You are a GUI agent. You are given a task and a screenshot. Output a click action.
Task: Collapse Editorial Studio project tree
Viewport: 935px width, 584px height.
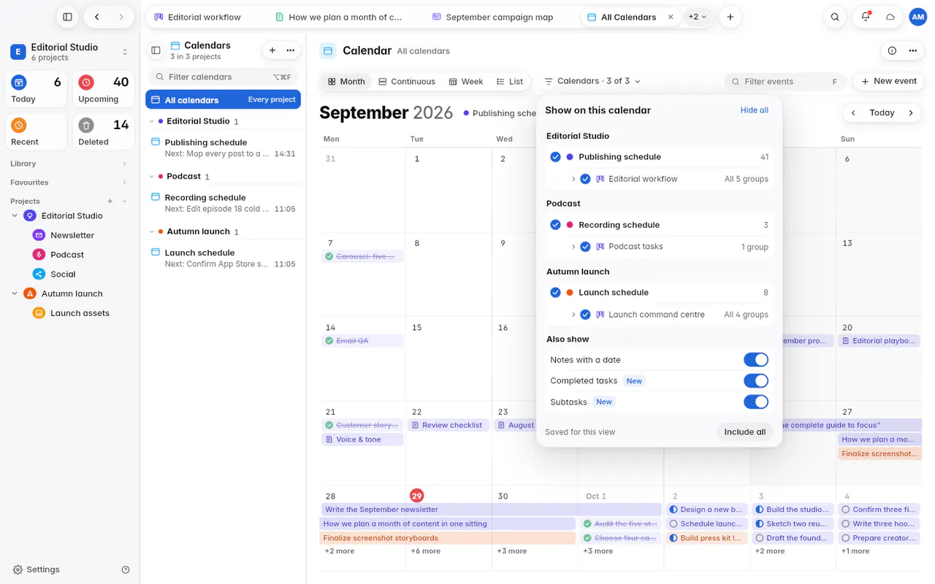pyautogui.click(x=15, y=216)
